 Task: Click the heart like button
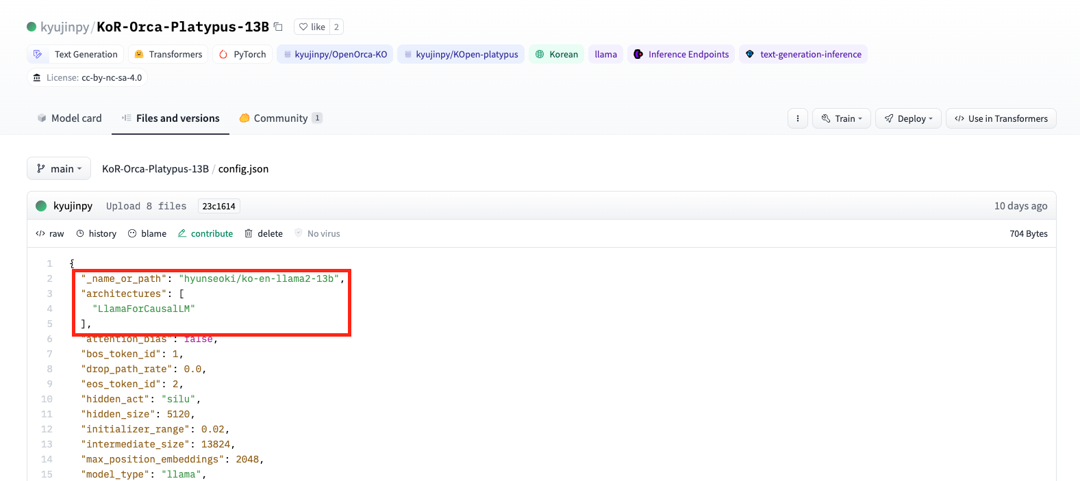click(x=312, y=27)
